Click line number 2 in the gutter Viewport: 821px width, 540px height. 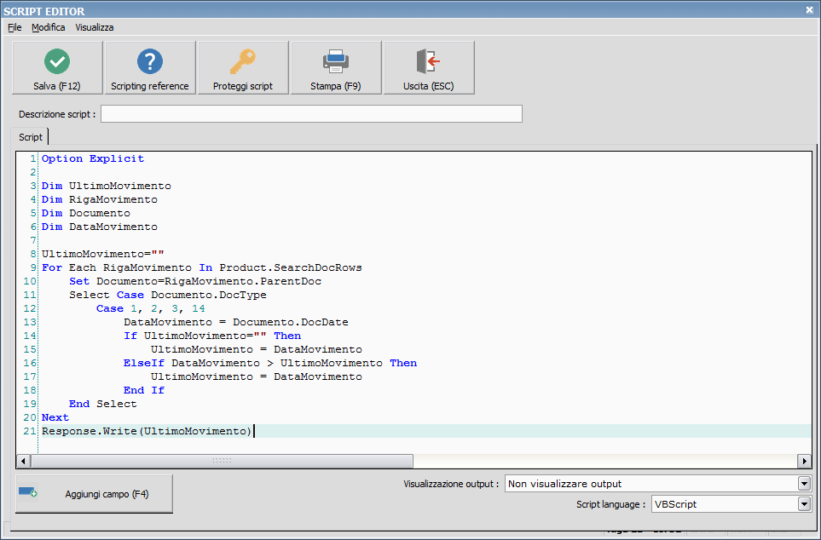click(33, 172)
